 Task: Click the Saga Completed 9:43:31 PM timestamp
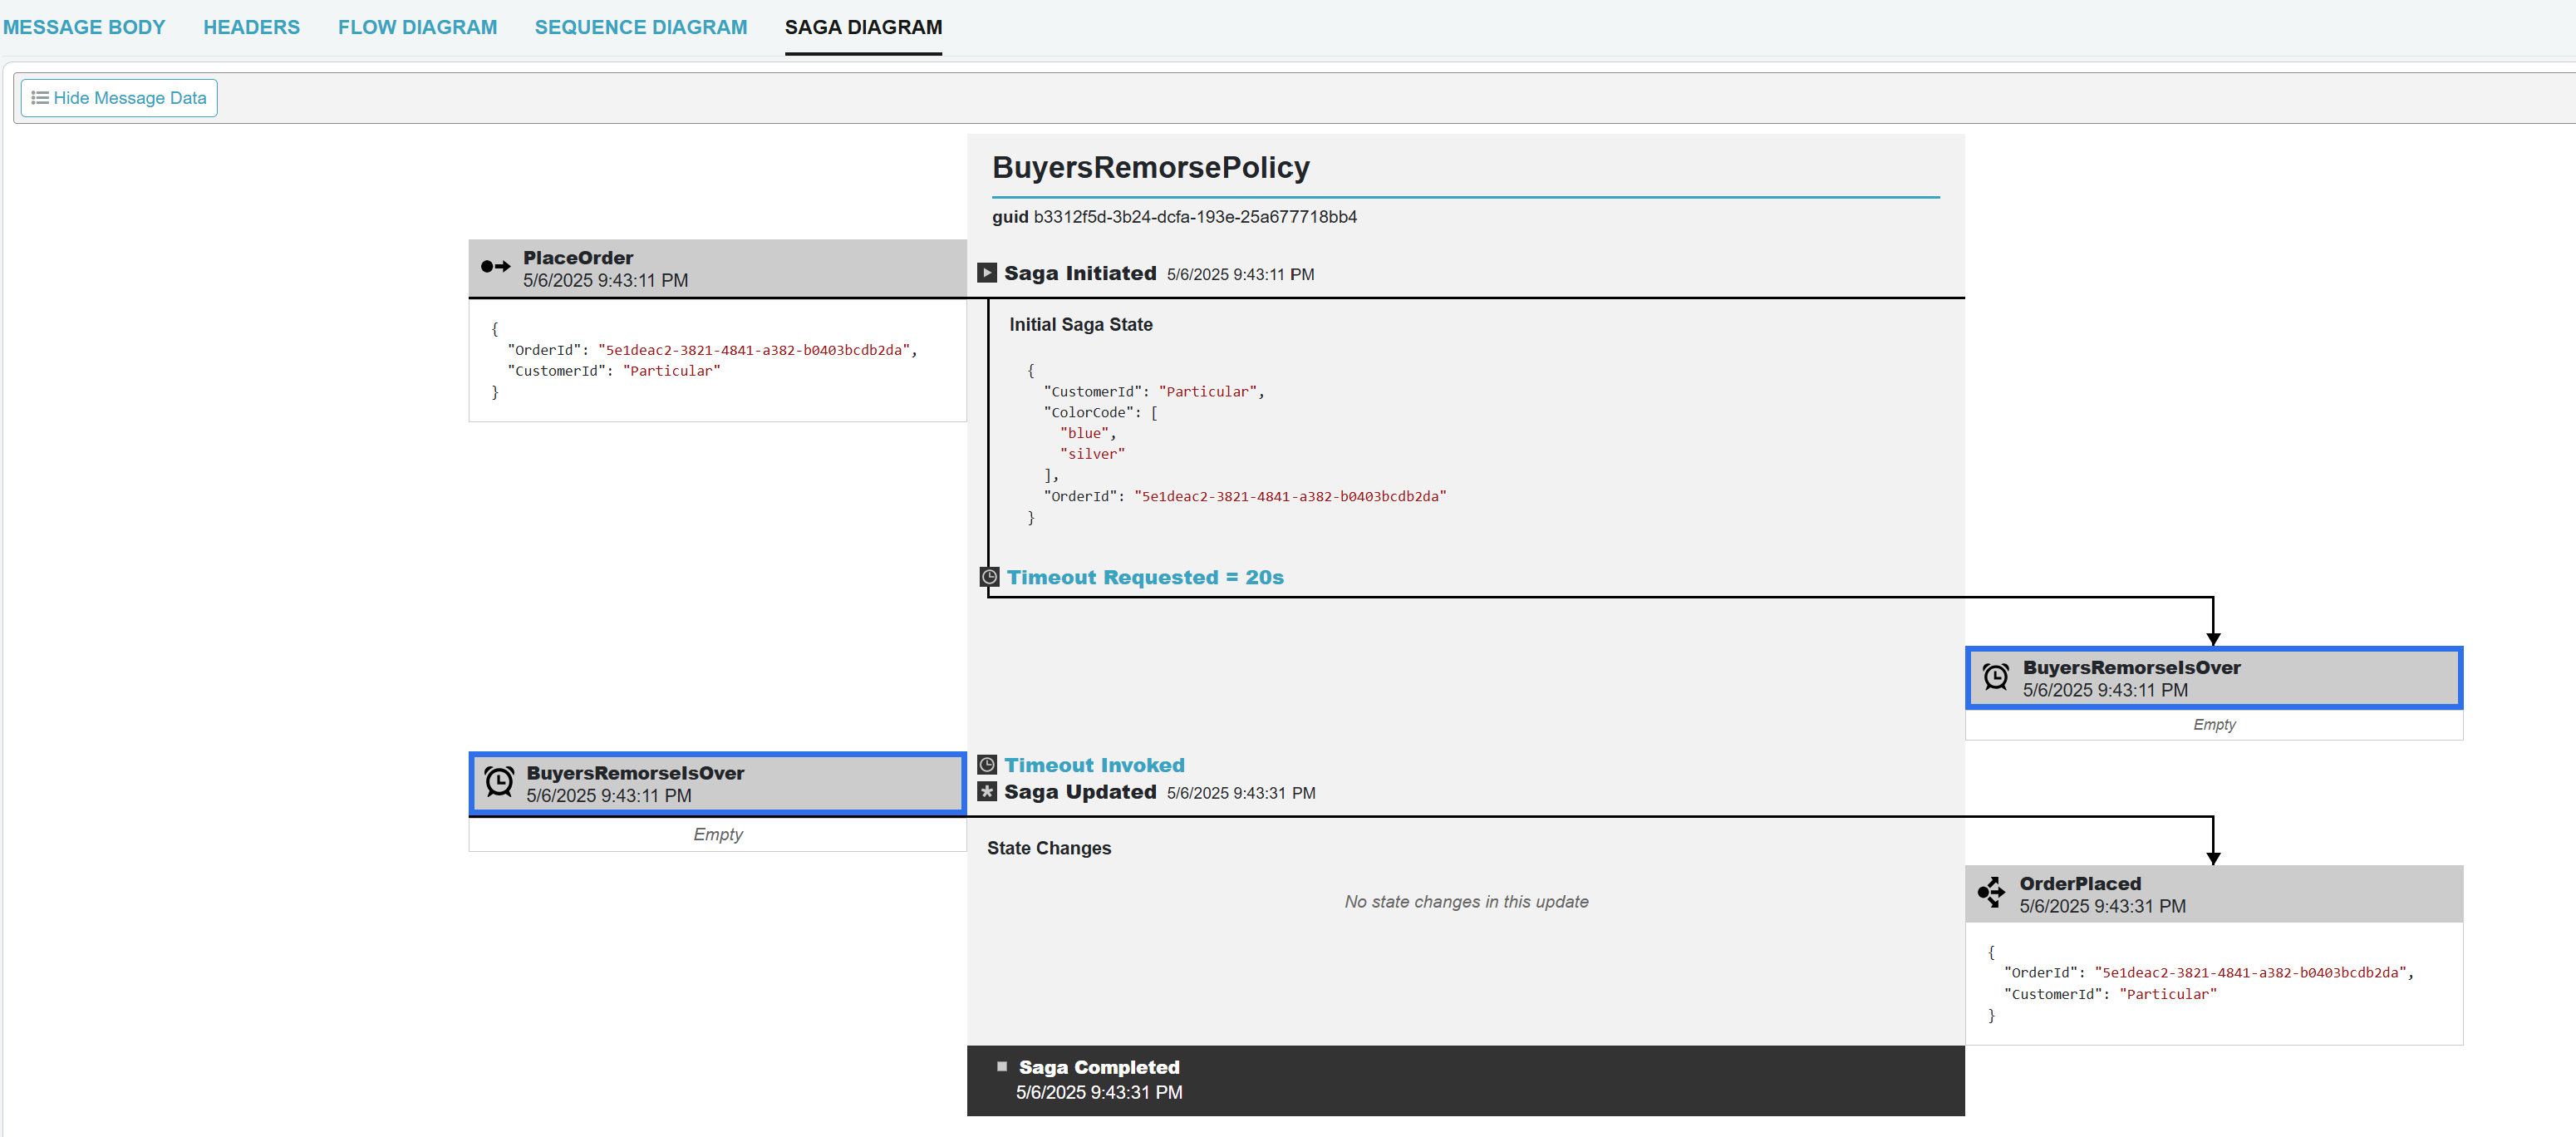pos(1099,1092)
